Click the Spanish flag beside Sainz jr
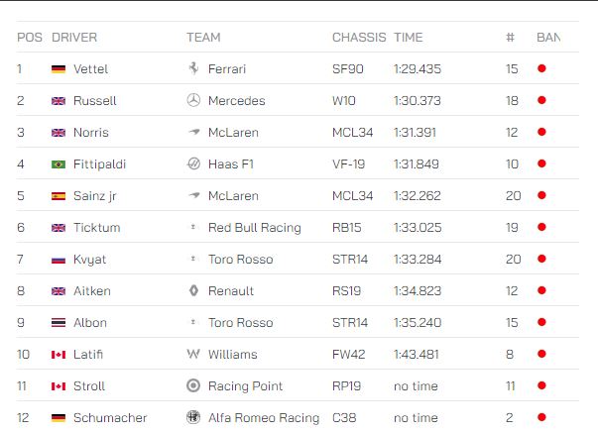The width and height of the screenshot is (598, 432). click(59, 196)
